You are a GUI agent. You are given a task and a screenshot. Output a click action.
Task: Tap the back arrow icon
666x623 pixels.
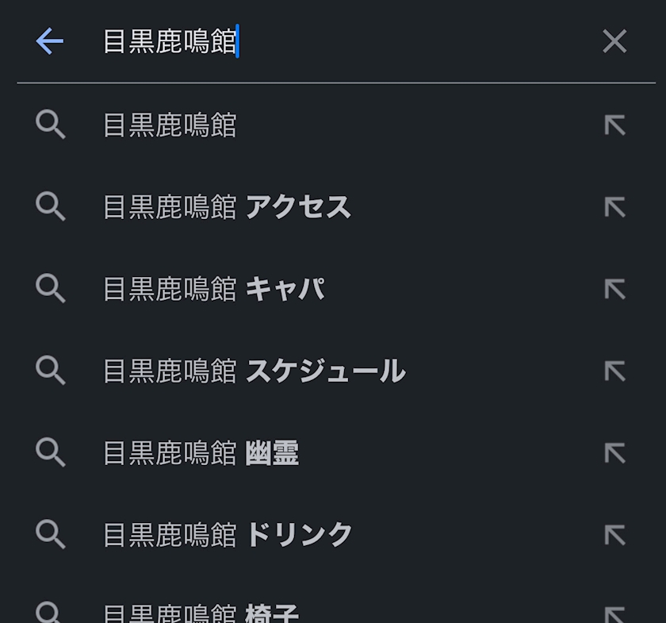pos(49,42)
